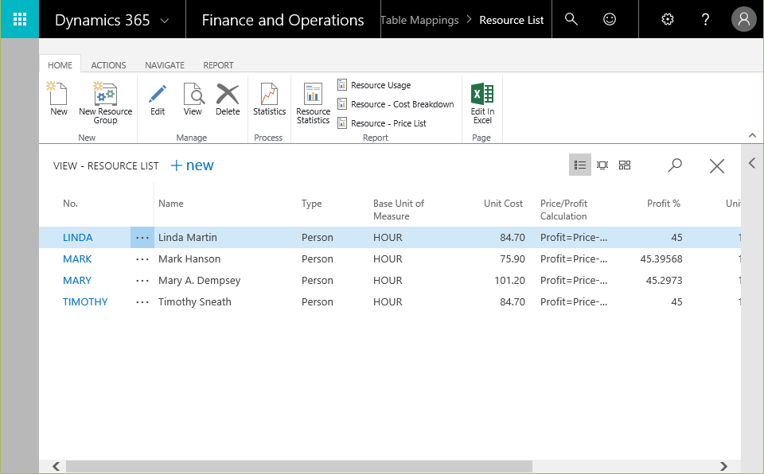Click the 75.90 unit cost cell

point(513,258)
